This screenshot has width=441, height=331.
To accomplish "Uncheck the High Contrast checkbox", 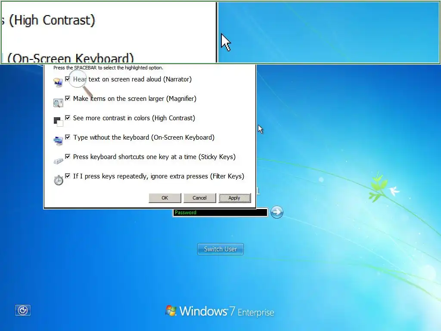I will point(68,118).
